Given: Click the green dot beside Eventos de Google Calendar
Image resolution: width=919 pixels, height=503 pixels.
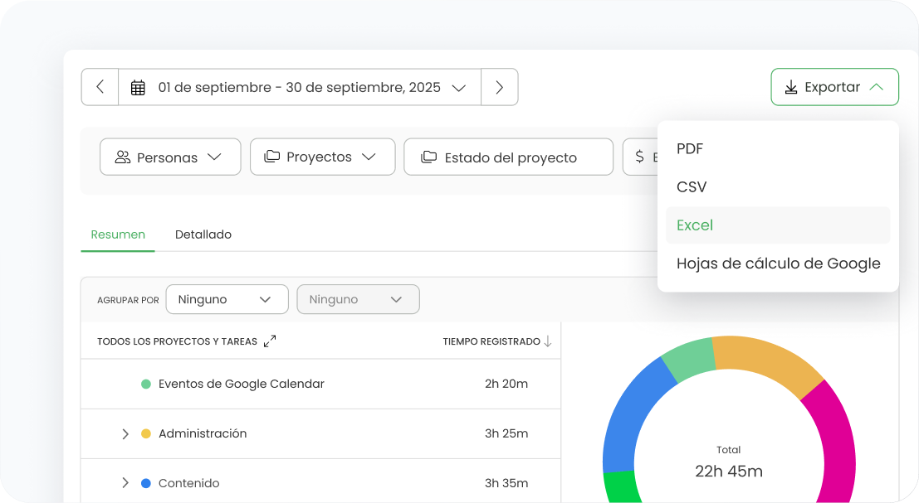Looking at the screenshot, I should [x=146, y=385].
